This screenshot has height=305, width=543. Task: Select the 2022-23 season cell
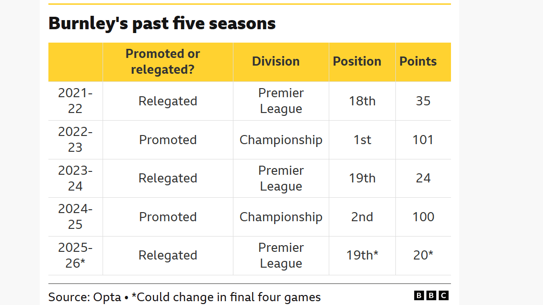[75, 140]
